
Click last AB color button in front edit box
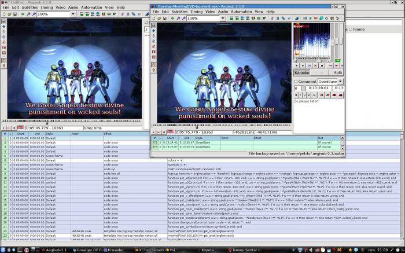pos(341,95)
